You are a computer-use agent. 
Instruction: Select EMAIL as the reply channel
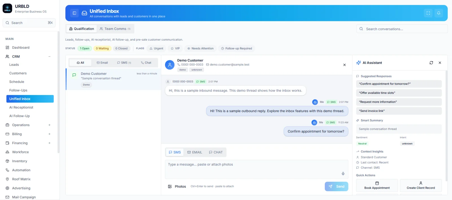195,152
